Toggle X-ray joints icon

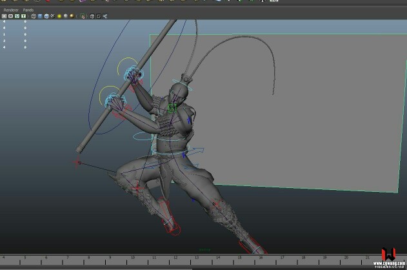click(105, 16)
